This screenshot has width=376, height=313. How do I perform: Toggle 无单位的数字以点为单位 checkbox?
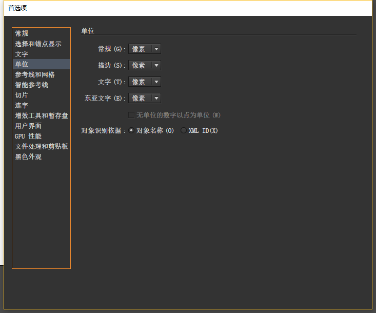pyautogui.click(x=131, y=115)
